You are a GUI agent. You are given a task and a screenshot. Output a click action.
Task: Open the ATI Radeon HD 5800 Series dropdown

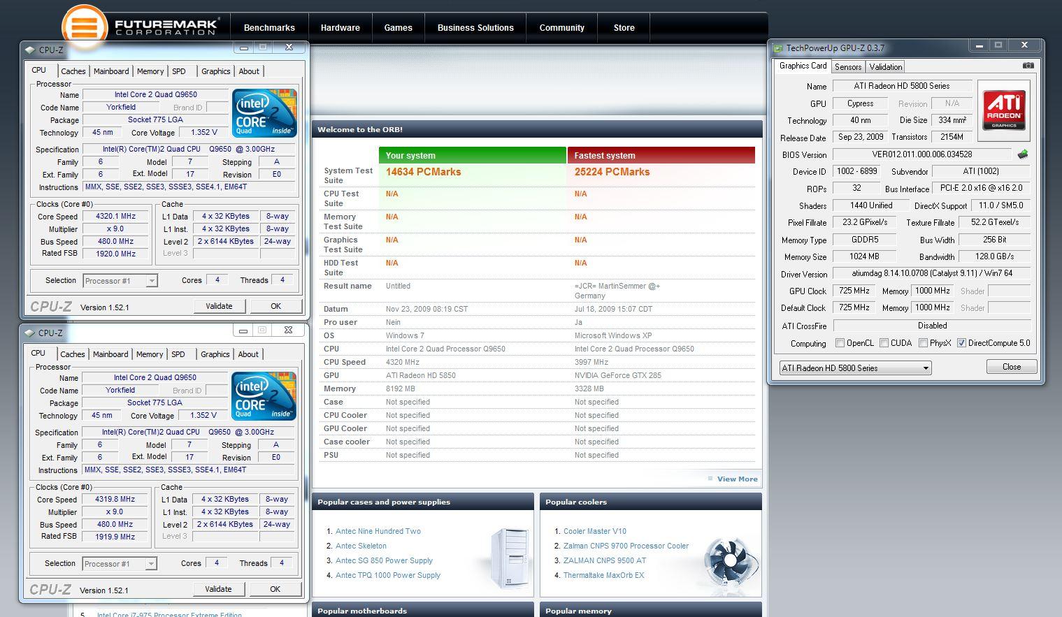tap(855, 368)
